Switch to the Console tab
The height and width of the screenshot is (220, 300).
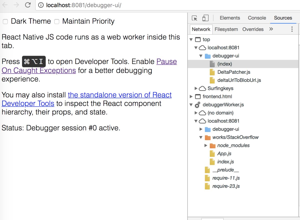point(257,18)
